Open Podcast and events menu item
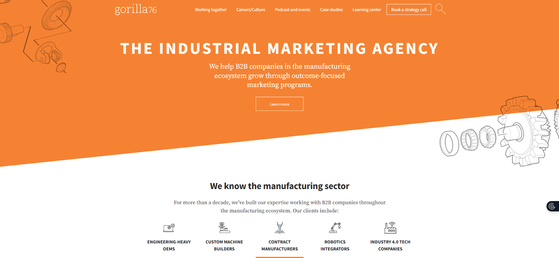 [x=292, y=10]
